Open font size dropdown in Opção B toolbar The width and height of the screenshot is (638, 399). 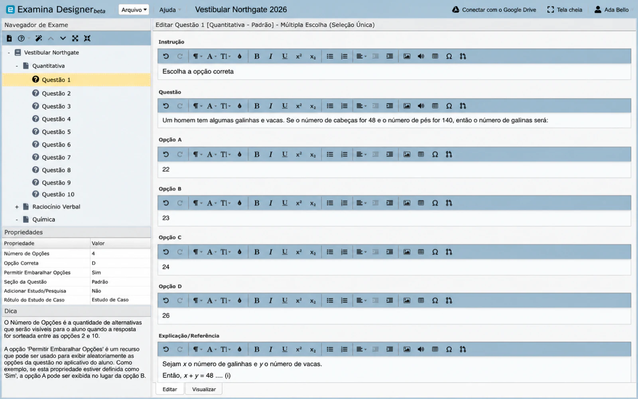226,203
